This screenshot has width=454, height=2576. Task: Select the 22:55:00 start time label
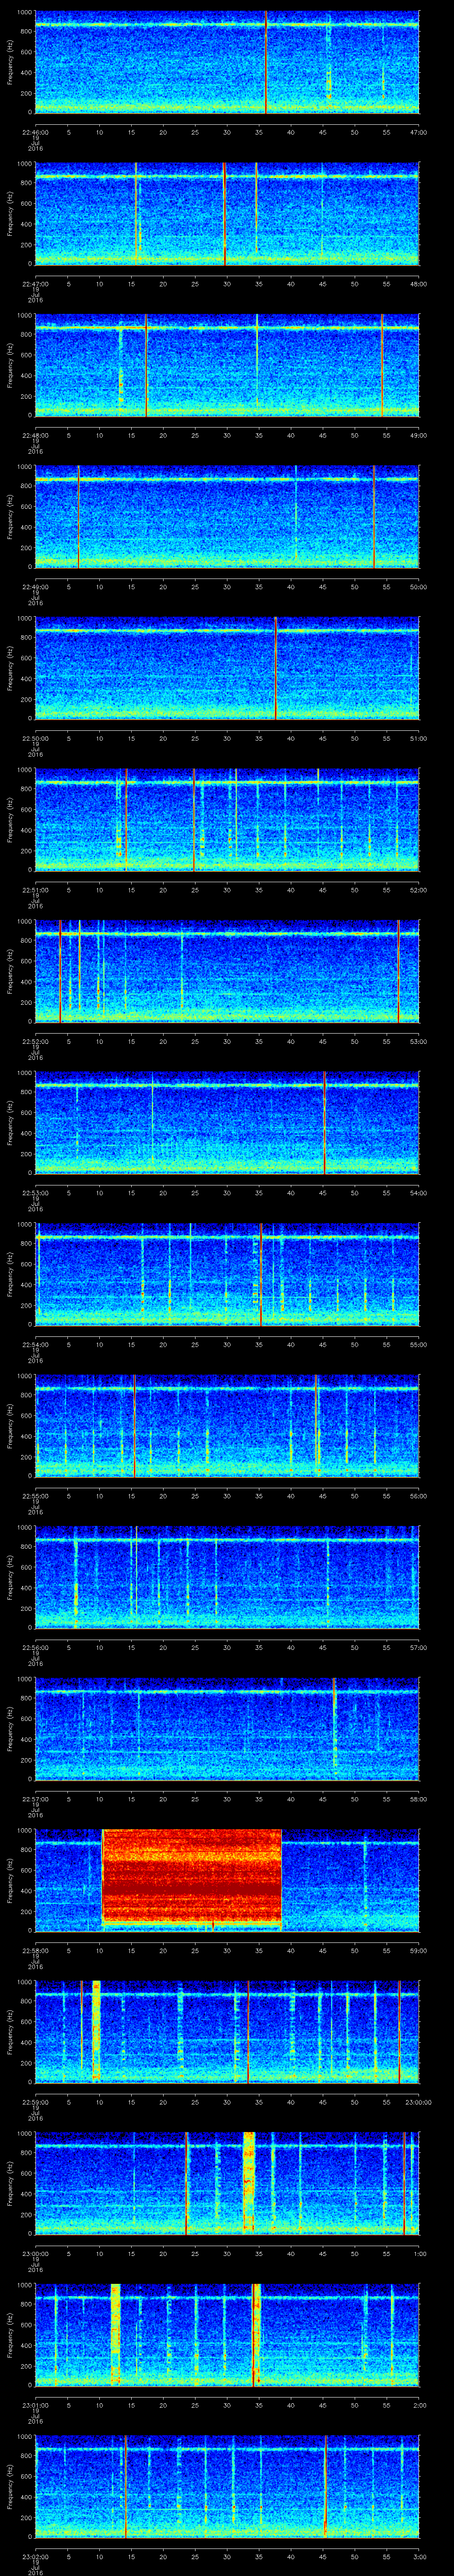(x=36, y=1496)
